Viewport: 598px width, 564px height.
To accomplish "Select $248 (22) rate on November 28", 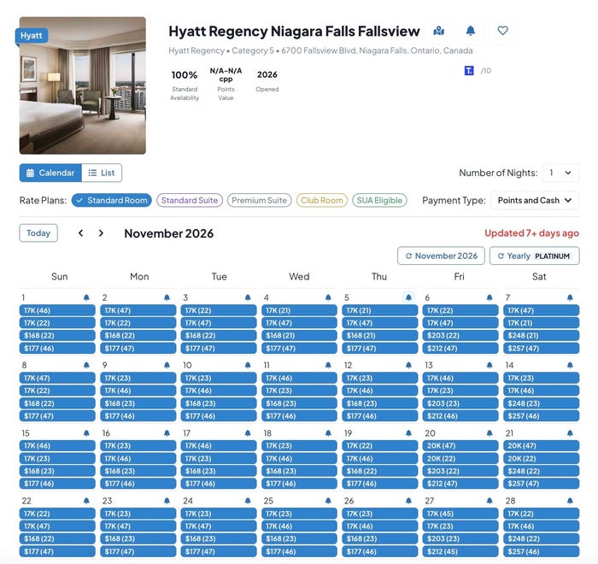I will 541,539.
